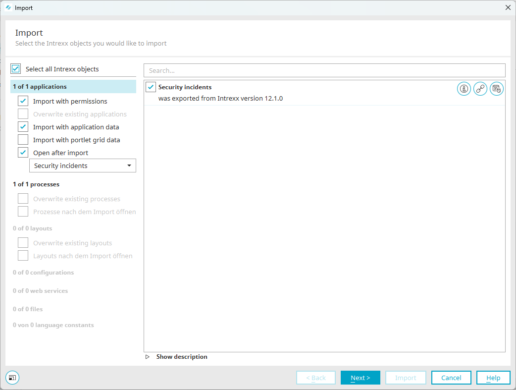Click the Cancel button
Screen dimensions: 516x390
tap(451, 378)
